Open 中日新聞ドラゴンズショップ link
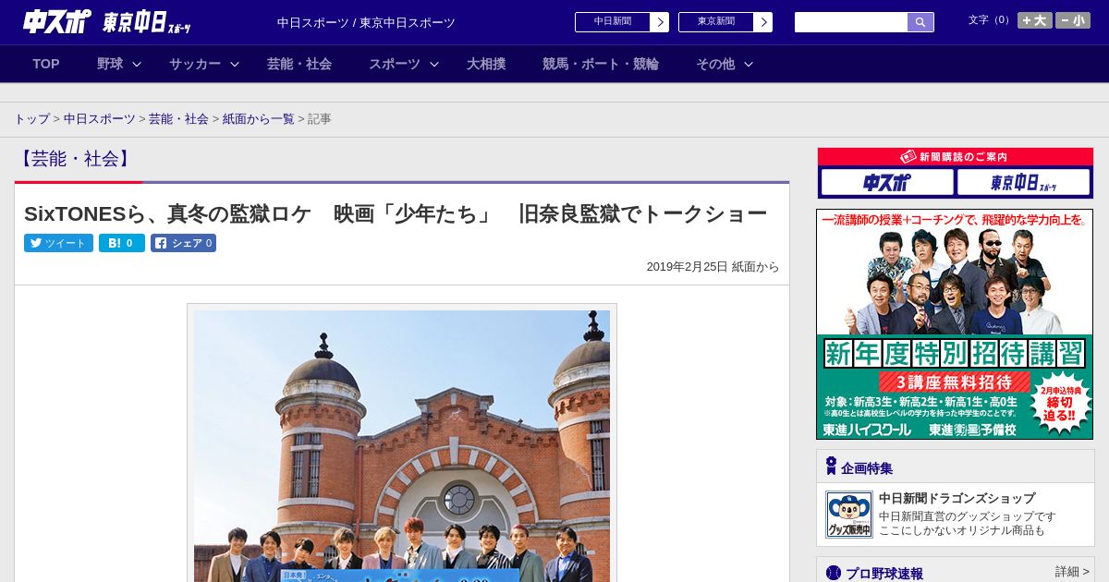1109x582 pixels. (957, 498)
